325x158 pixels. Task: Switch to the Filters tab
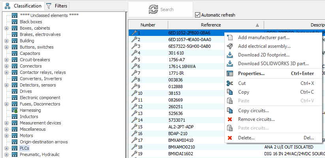click(x=57, y=6)
